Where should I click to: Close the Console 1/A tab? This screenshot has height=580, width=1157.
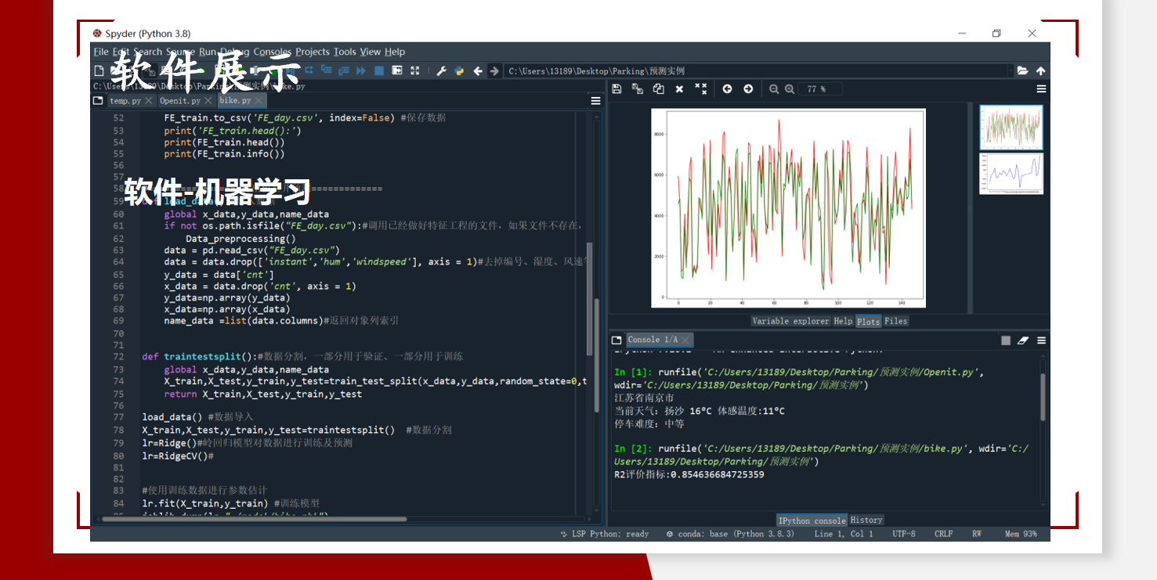pyautogui.click(x=686, y=340)
